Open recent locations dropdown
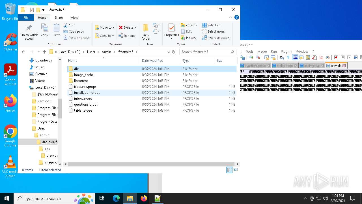The image size is (362, 204). (x=38, y=52)
